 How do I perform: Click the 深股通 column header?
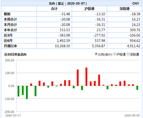click(x=124, y=9)
